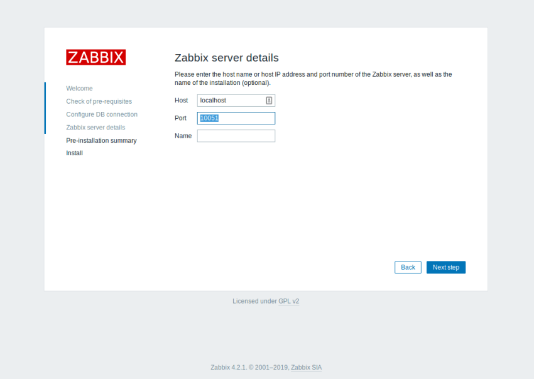Click the Host input field with localhost
Screen dimensions: 534x379
236,101
